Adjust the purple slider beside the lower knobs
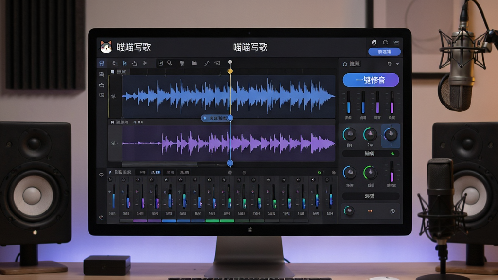Image resolution: width=498 pixels, height=280 pixels. click(391, 172)
